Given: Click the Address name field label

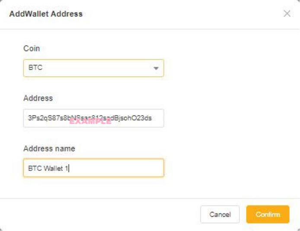Looking at the screenshot, I should [49, 148].
